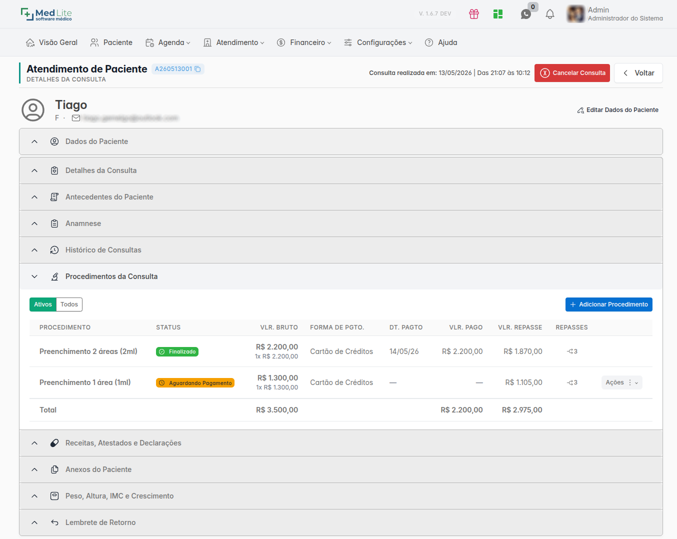The image size is (677, 539).
Task: Click the Anexos do Paciente files icon
Action: [54, 469]
